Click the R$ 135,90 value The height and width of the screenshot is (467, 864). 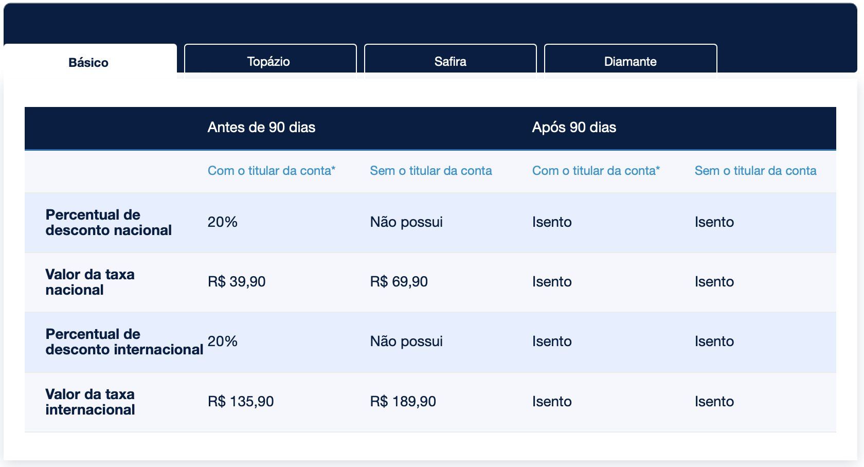pos(241,402)
